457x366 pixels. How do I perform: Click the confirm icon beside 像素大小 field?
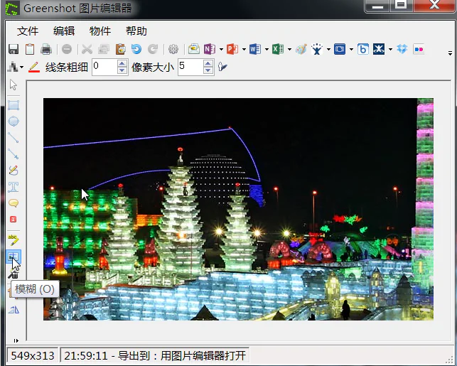pos(222,67)
